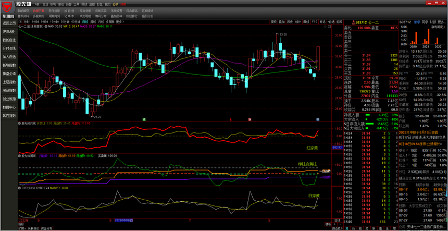Screen dimensions: 448x231
Task: Open the A股 menu
Action: coord(37,5)
